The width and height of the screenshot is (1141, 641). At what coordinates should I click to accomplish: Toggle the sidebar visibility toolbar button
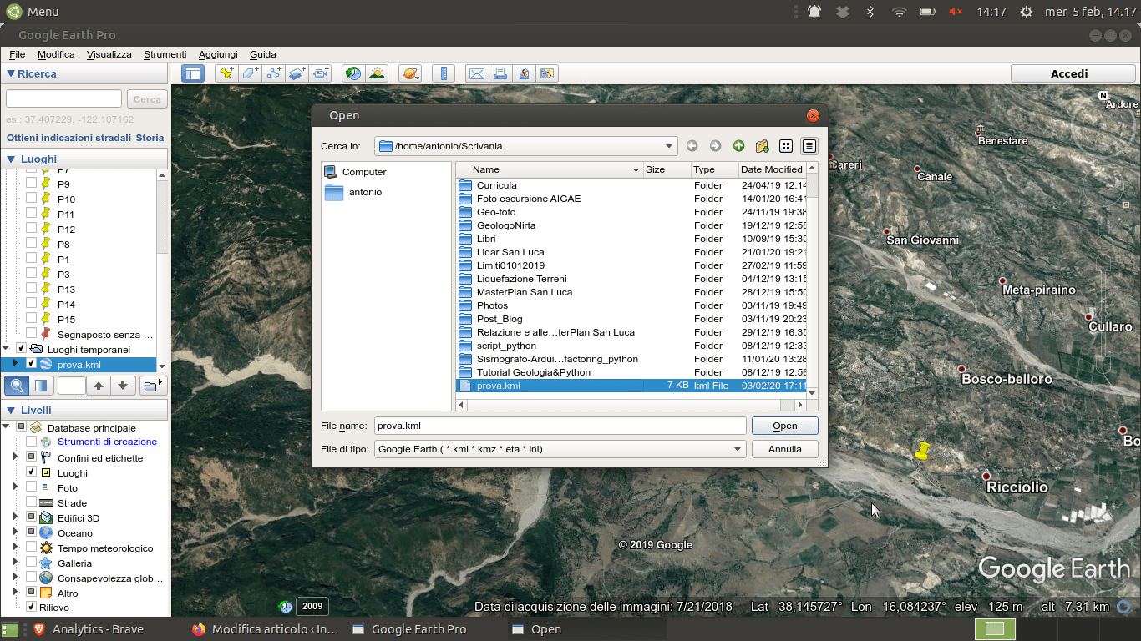tap(193, 73)
